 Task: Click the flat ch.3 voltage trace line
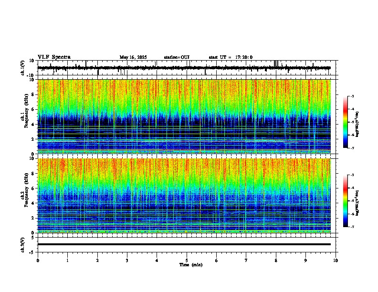tap(184, 244)
